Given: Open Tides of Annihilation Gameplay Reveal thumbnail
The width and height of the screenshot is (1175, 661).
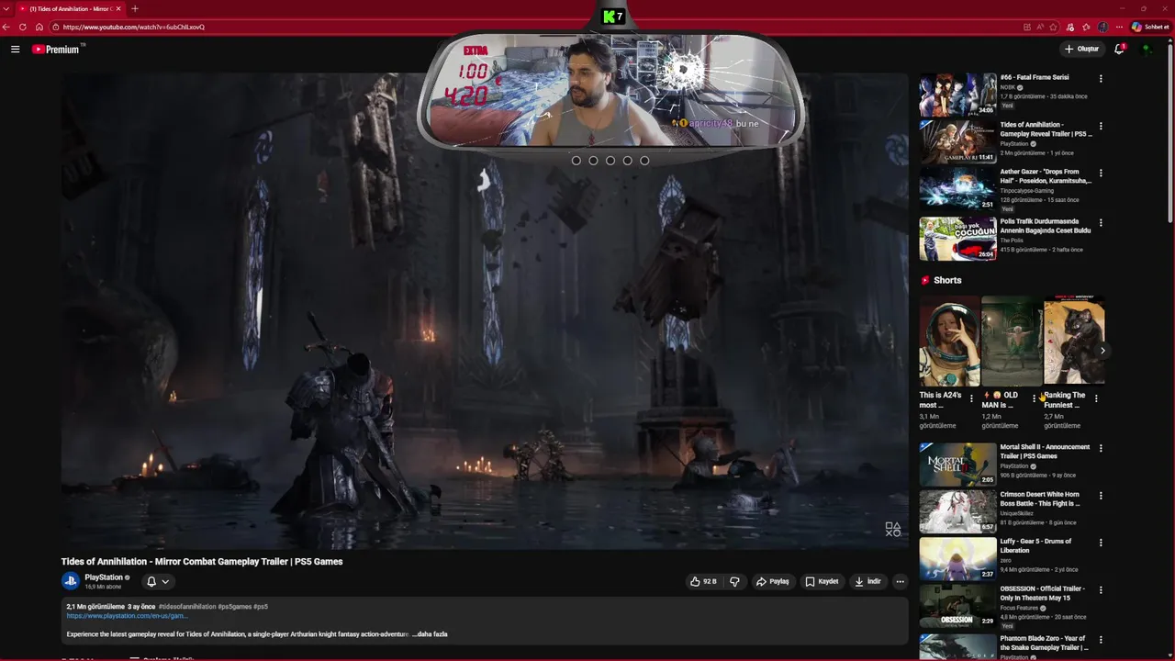Looking at the screenshot, I should click(x=957, y=141).
